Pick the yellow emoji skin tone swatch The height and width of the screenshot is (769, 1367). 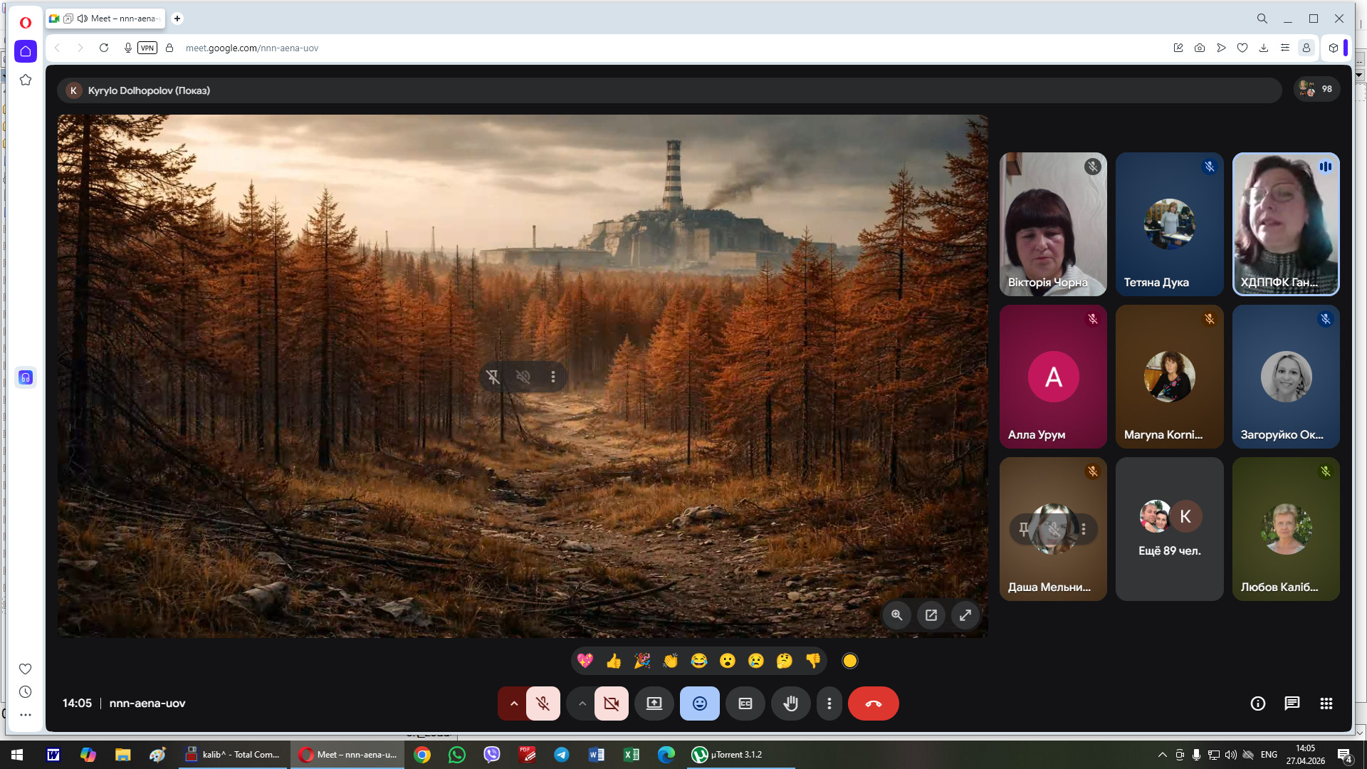pos(849,661)
